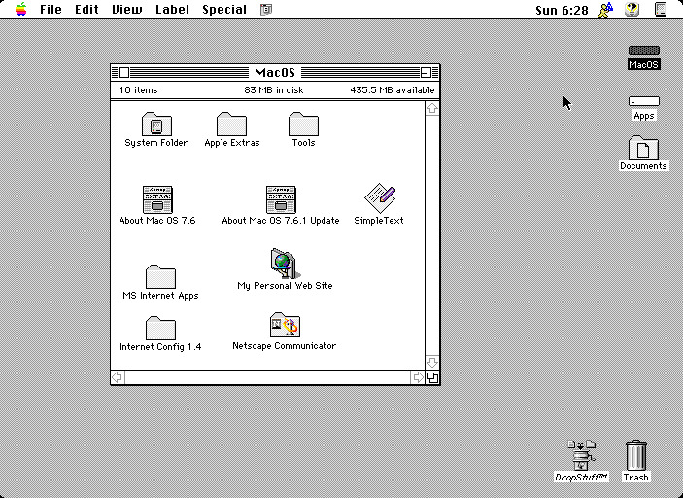Image resolution: width=683 pixels, height=498 pixels.
Task: Open the Help menu question mark icon
Action: [632, 10]
